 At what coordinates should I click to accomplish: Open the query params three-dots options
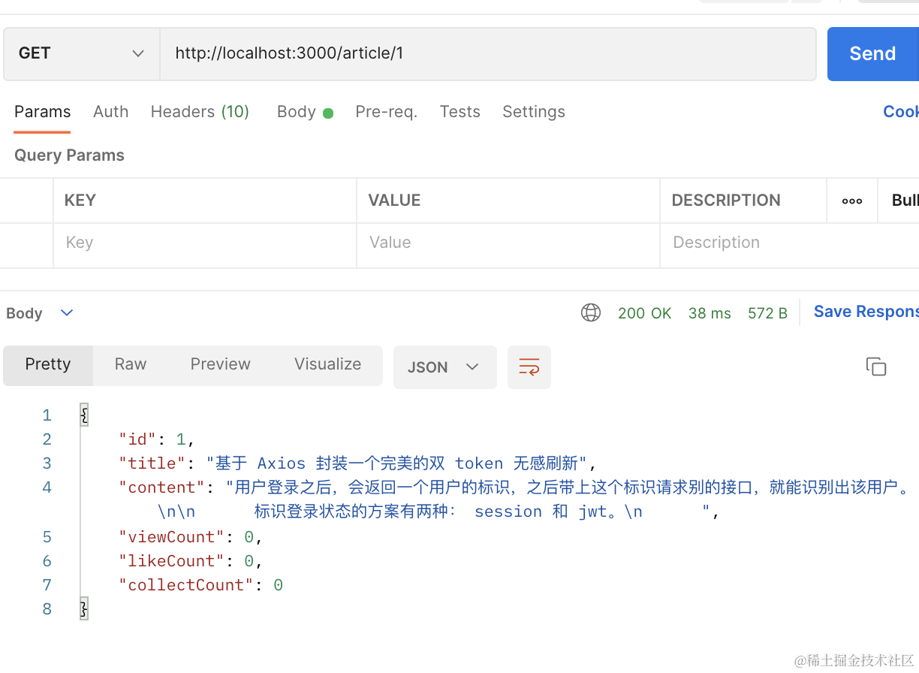(852, 201)
